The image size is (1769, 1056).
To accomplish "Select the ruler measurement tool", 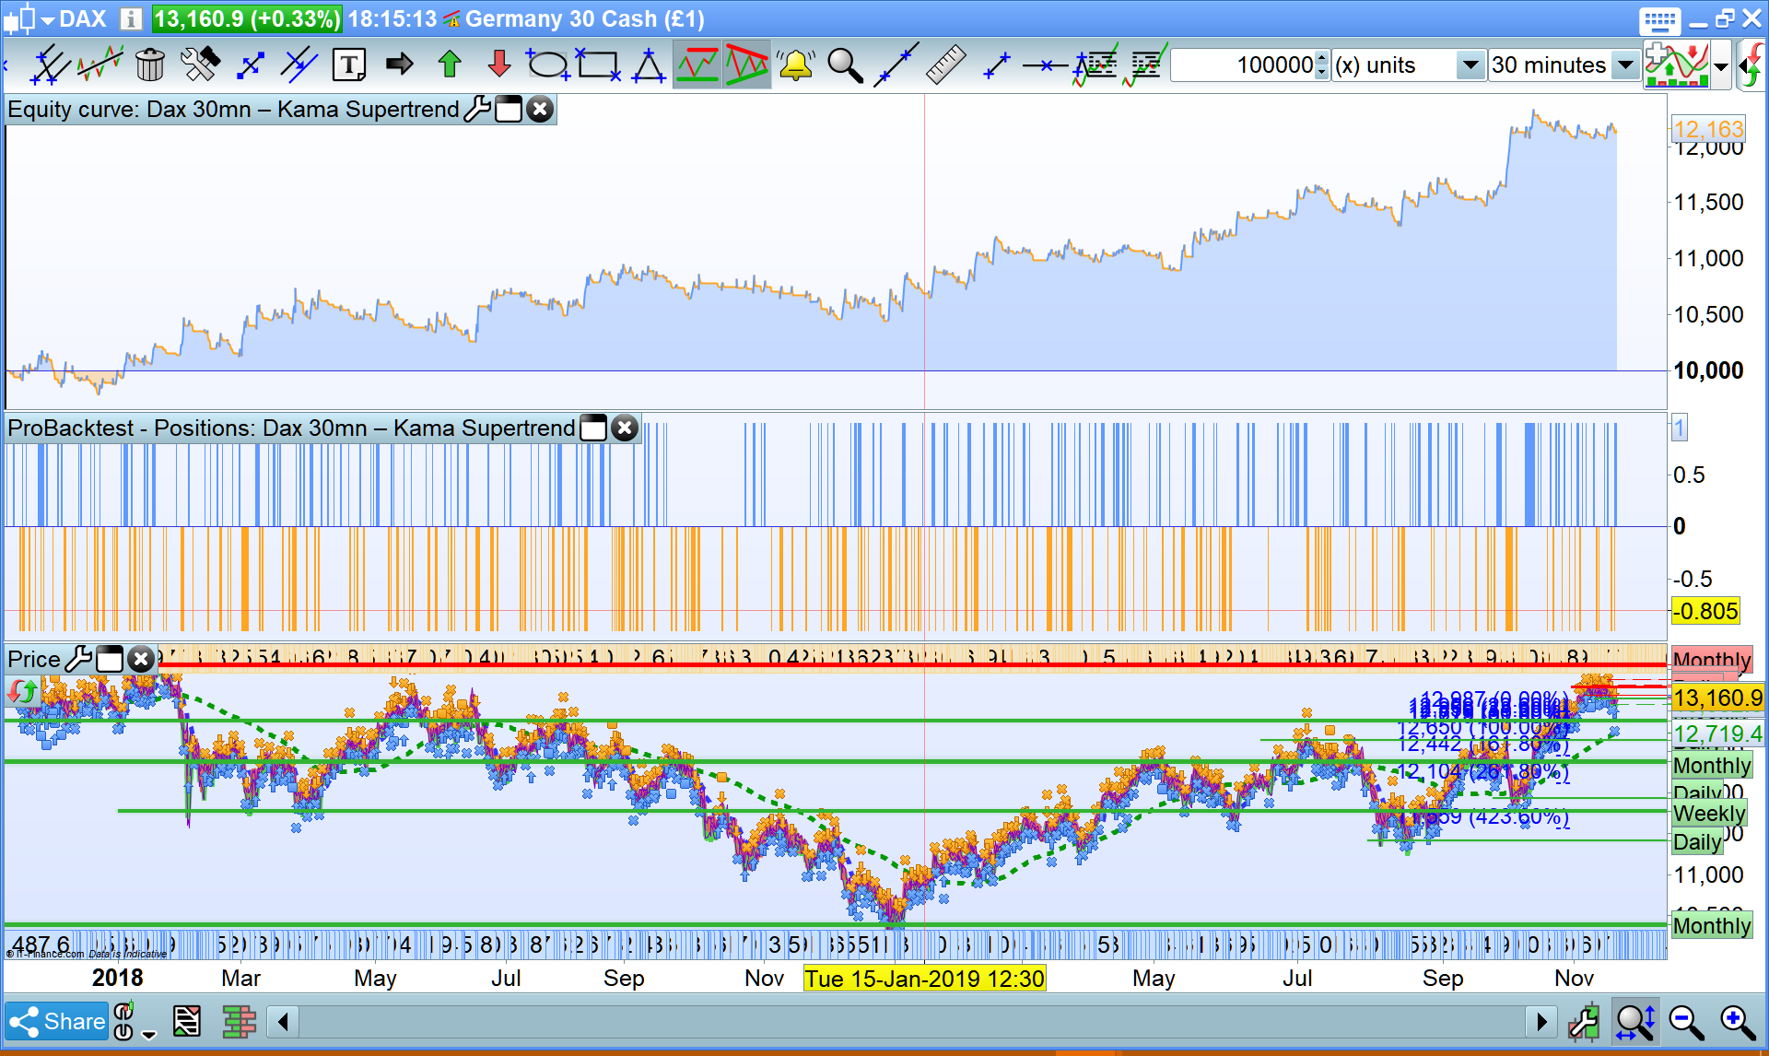I will click(x=944, y=65).
